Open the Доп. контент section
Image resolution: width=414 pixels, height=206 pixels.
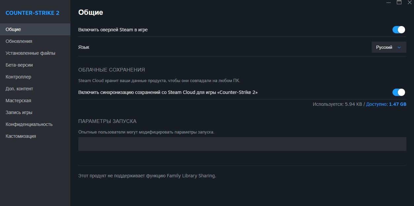[19, 89]
